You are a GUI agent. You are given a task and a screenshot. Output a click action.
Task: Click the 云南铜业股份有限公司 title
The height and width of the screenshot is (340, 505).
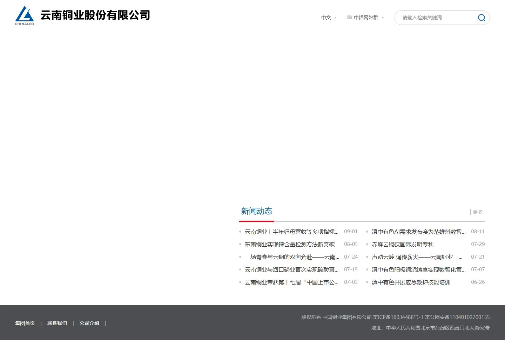pos(95,15)
